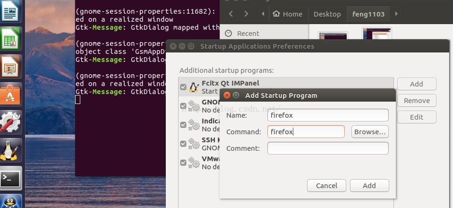
Task: Toggle the Indicator startup entry checkbox
Action: (183, 125)
